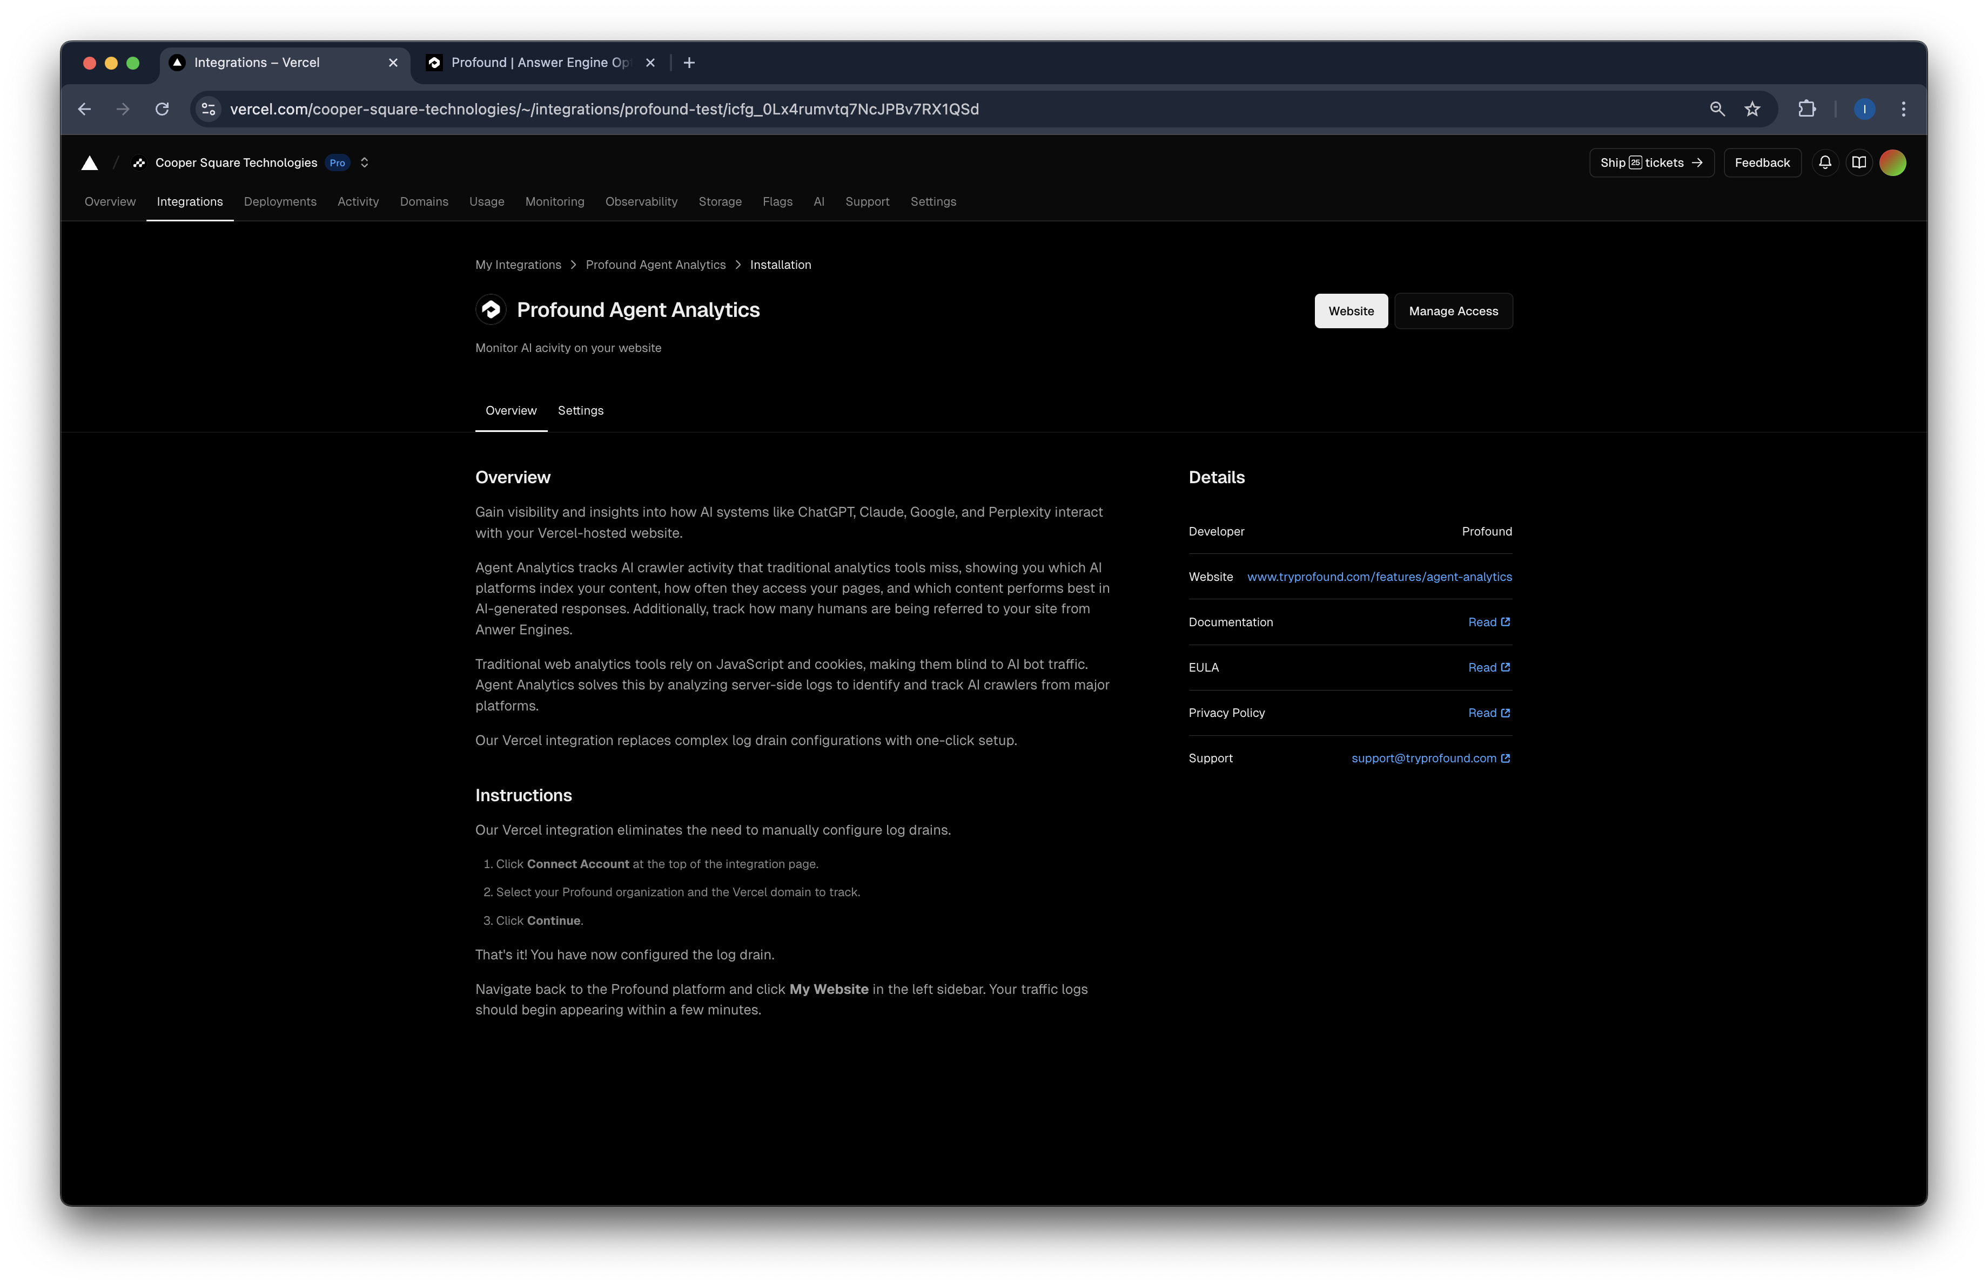Viewport: 1988px width, 1286px height.
Task: Switch to the Overview integration tab
Action: click(511, 410)
